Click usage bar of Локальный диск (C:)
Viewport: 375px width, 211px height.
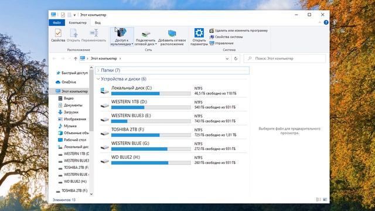point(151,94)
